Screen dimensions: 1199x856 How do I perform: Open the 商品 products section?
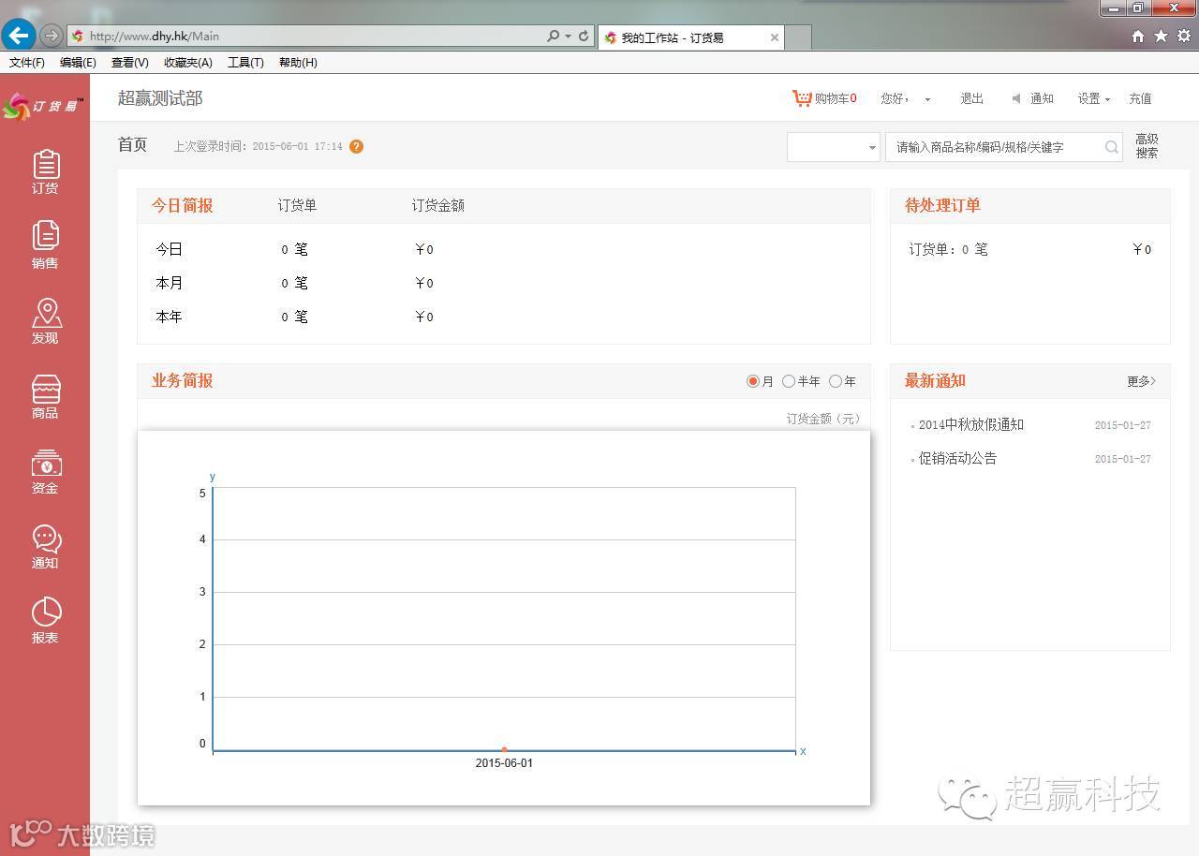click(x=45, y=397)
